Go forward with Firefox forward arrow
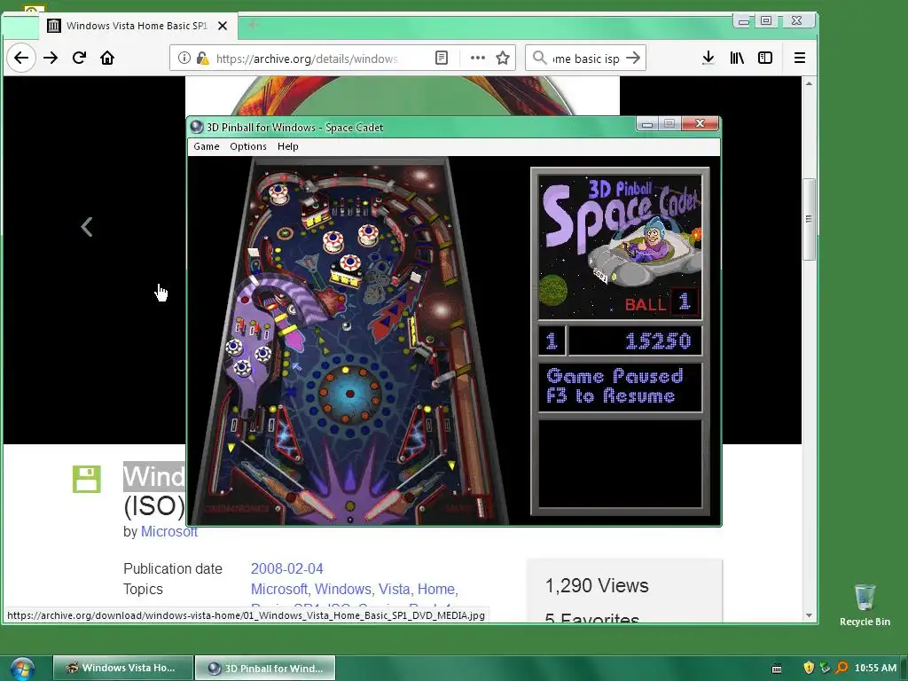908x681 pixels. point(51,58)
